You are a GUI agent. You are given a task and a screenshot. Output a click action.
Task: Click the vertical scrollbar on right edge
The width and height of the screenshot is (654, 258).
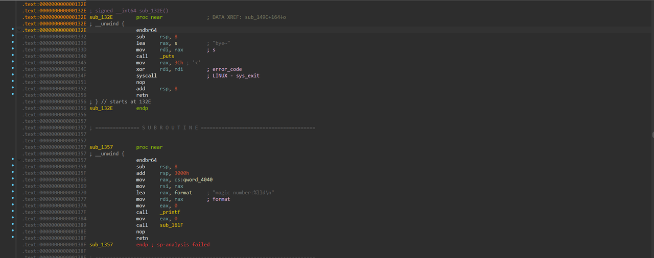point(651,135)
